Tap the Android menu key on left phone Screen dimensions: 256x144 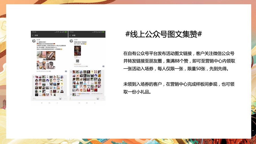click(42, 103)
